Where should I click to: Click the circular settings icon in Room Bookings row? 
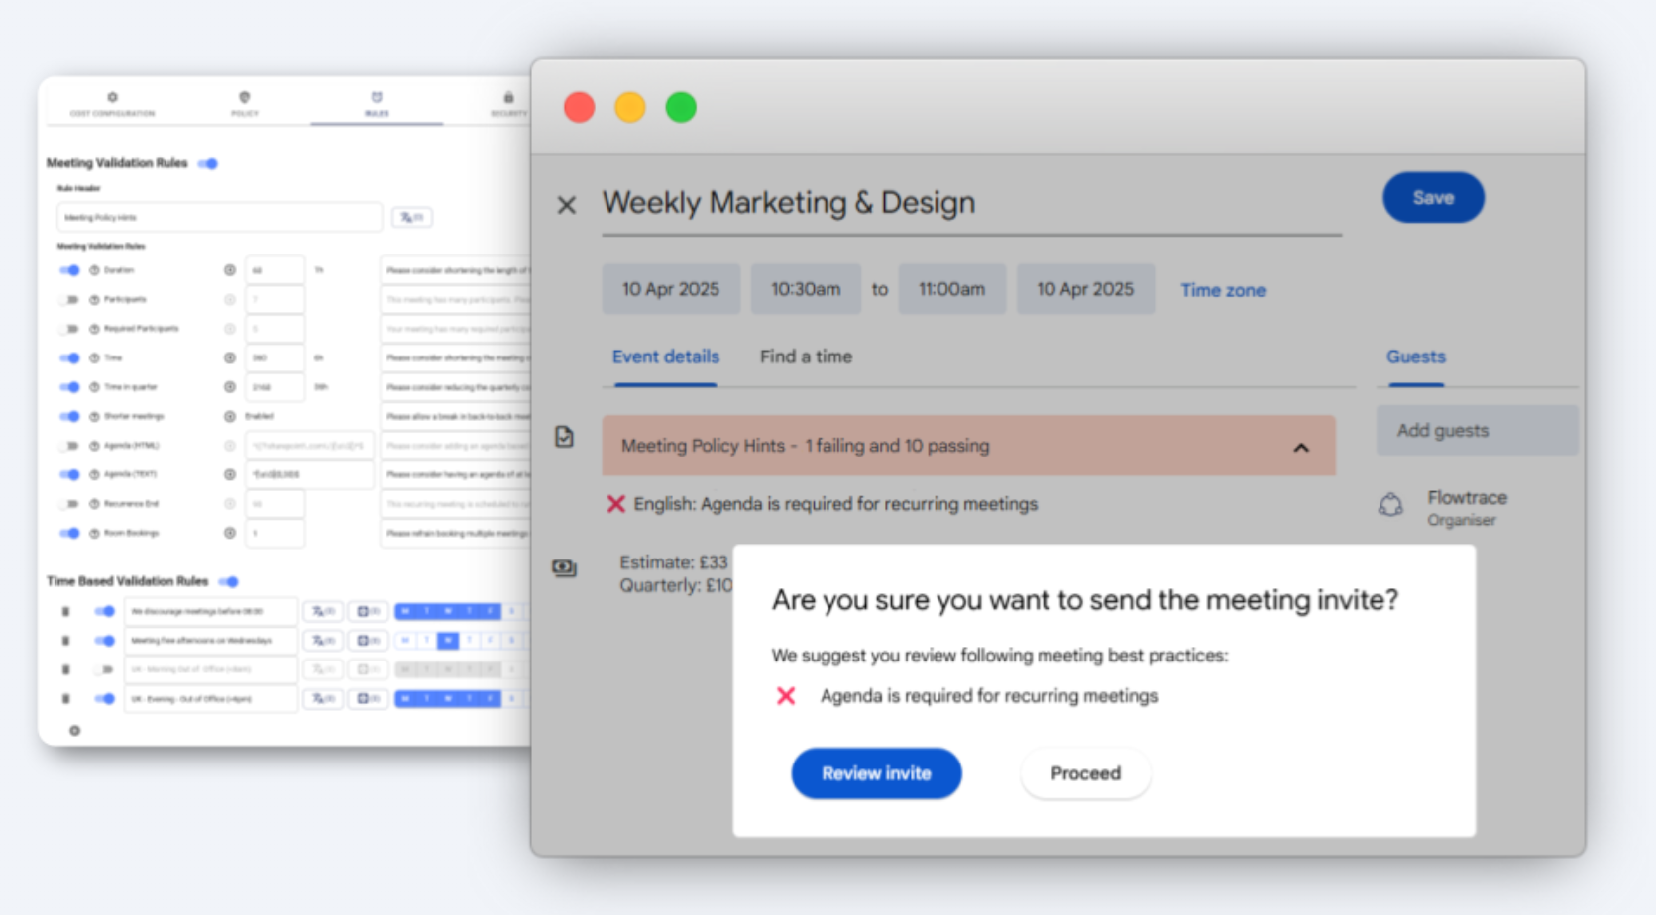[x=229, y=533]
